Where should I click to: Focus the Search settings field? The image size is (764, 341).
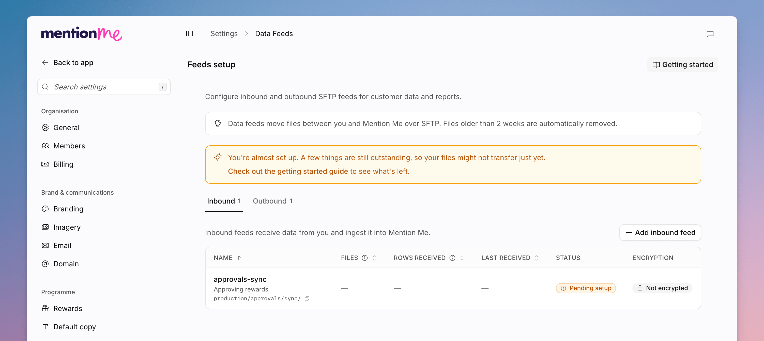(104, 87)
